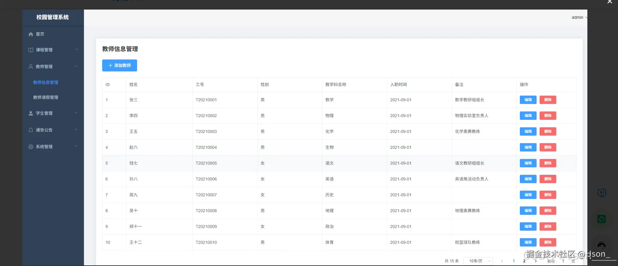The width and height of the screenshot is (618, 266).
Task: Click the jump-to-page input field
Action: click(x=563, y=261)
